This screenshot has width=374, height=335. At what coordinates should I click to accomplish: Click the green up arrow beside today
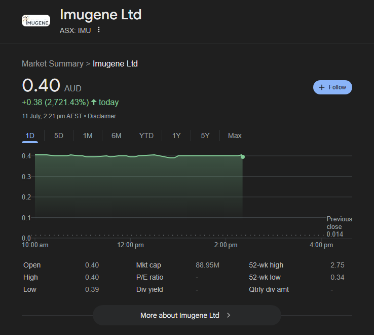(x=94, y=103)
